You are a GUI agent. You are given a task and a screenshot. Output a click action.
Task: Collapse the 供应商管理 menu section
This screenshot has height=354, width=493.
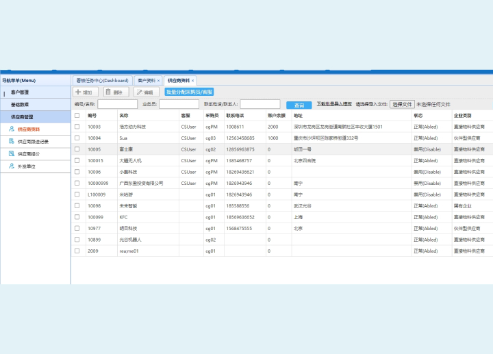(x=22, y=117)
